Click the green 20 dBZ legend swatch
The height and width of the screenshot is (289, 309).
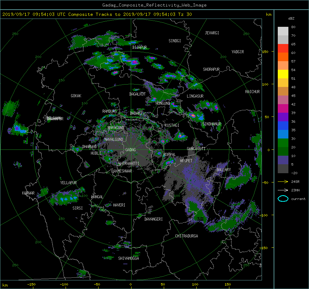tap(283, 143)
